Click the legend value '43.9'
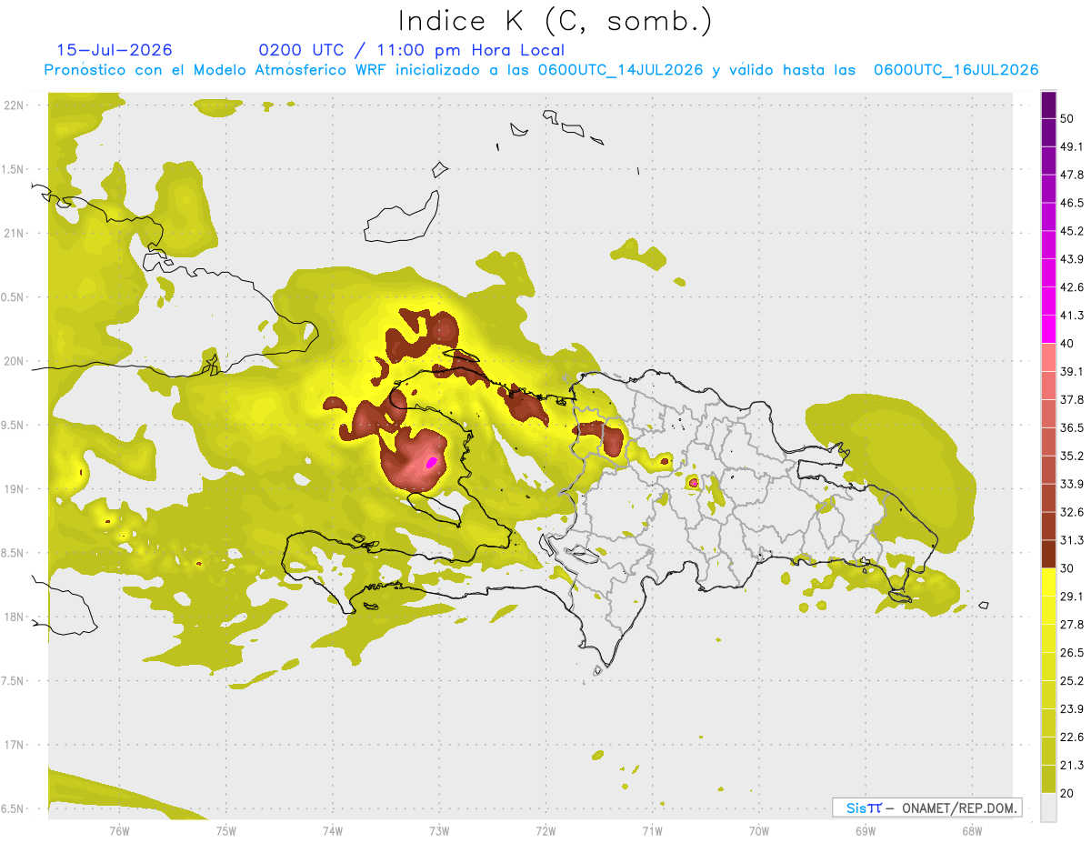 click(1072, 259)
